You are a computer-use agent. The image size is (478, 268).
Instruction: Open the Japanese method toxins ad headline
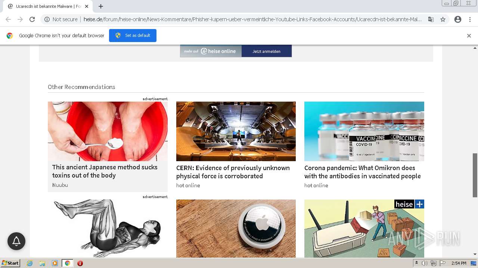tap(105, 171)
